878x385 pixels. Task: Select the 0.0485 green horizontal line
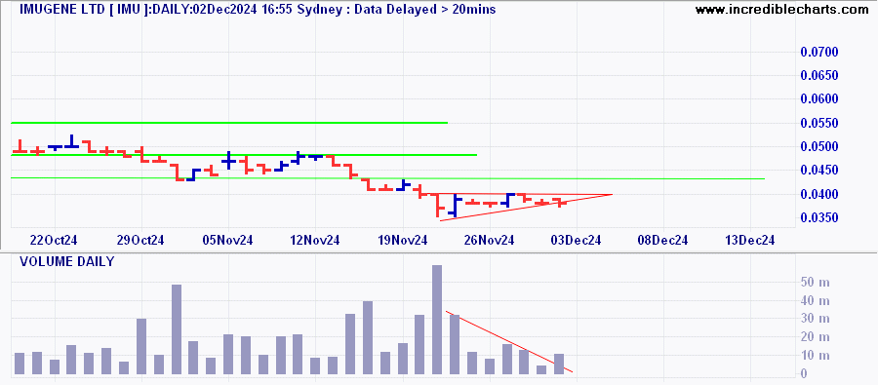pos(244,155)
